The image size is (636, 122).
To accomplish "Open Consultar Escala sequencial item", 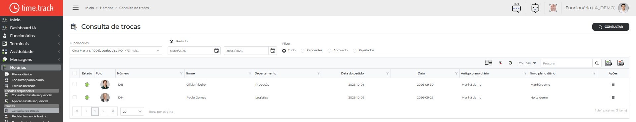I will [x=32, y=95].
